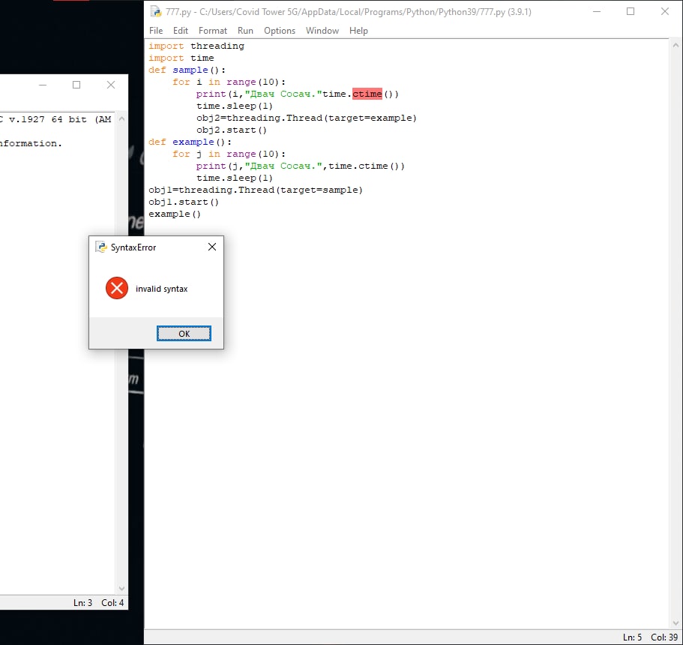Open the Format menu
Image resolution: width=683 pixels, height=645 pixels.
pos(213,31)
